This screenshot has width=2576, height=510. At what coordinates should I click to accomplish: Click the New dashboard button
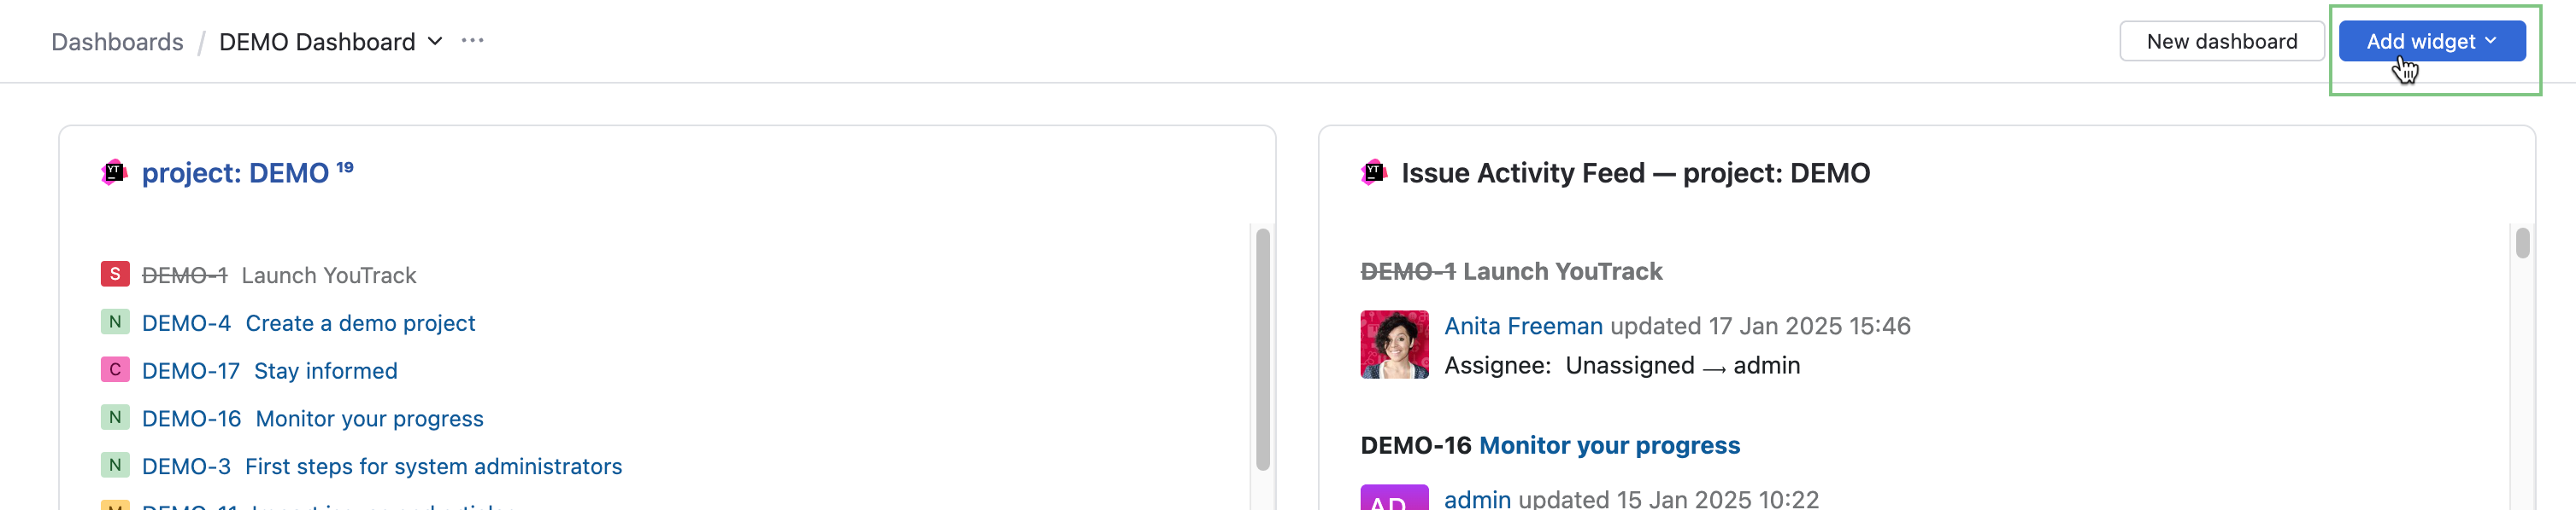click(2221, 42)
